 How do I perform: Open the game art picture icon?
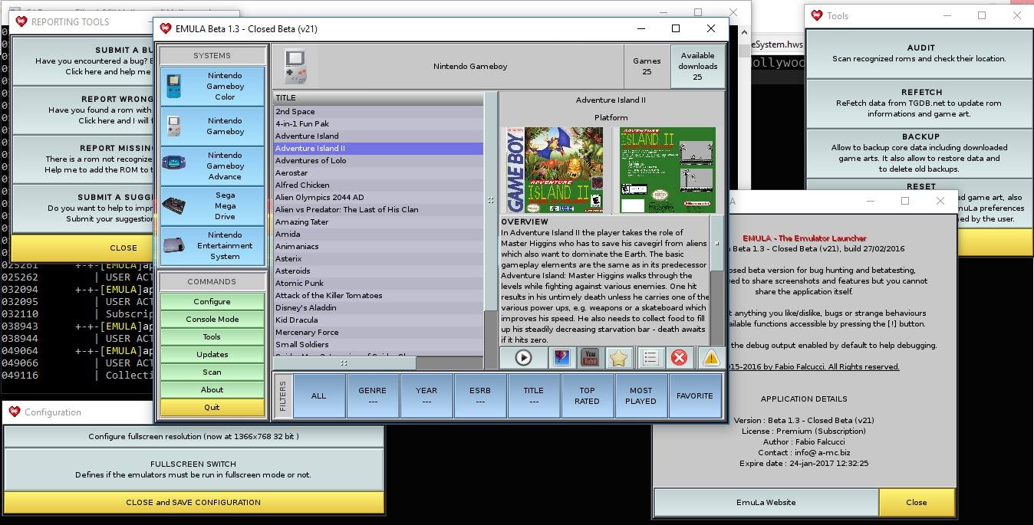point(561,357)
